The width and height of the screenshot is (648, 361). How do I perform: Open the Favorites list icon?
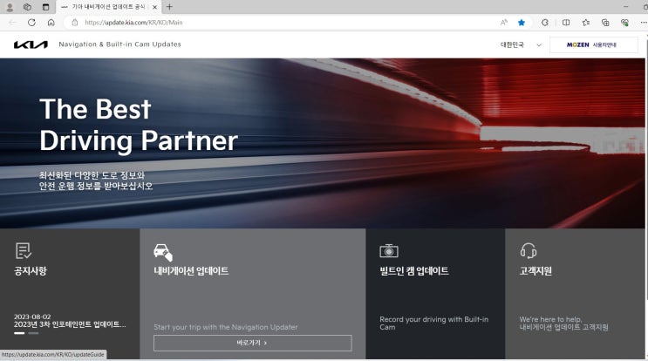coord(585,23)
